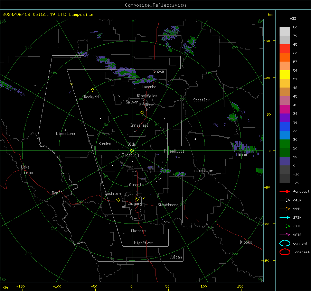Click the Drumheller town label
Screen dimensions: 311x291
(202, 171)
